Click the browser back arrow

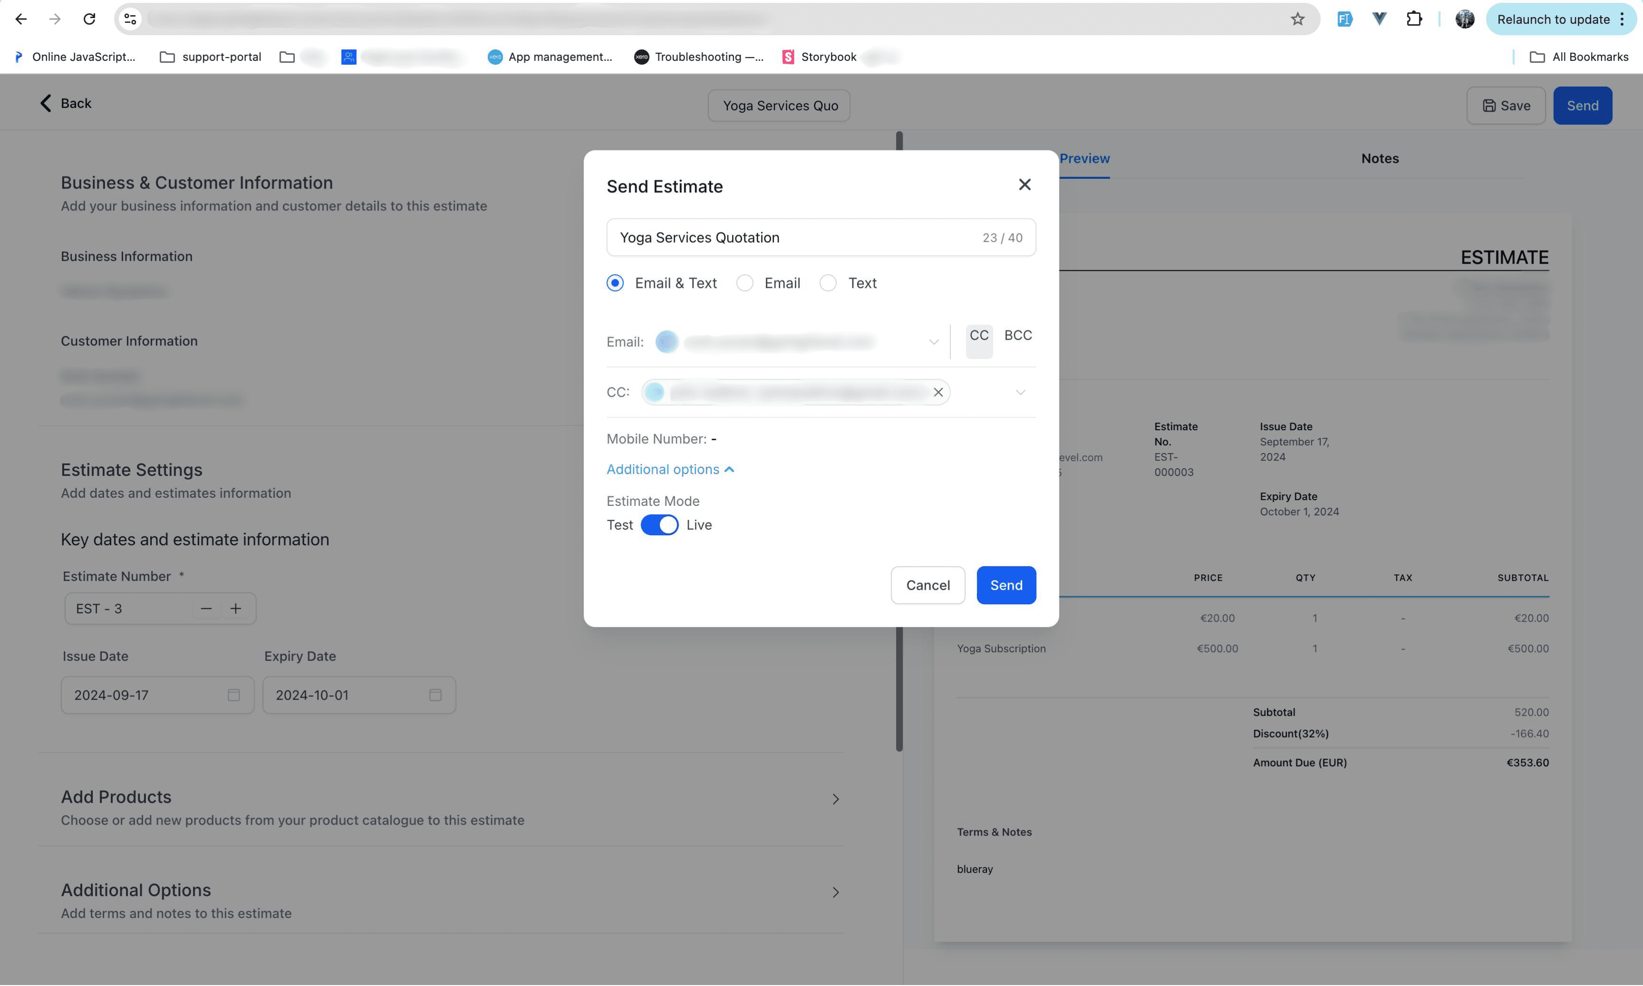(x=20, y=19)
